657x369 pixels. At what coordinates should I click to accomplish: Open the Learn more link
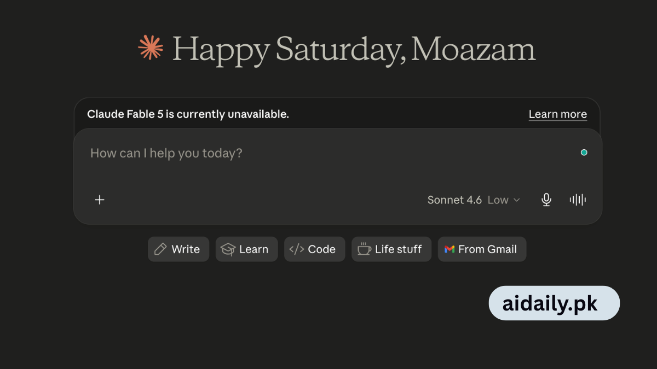click(557, 114)
